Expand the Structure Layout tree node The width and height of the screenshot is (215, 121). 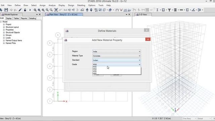click(x=4, y=27)
